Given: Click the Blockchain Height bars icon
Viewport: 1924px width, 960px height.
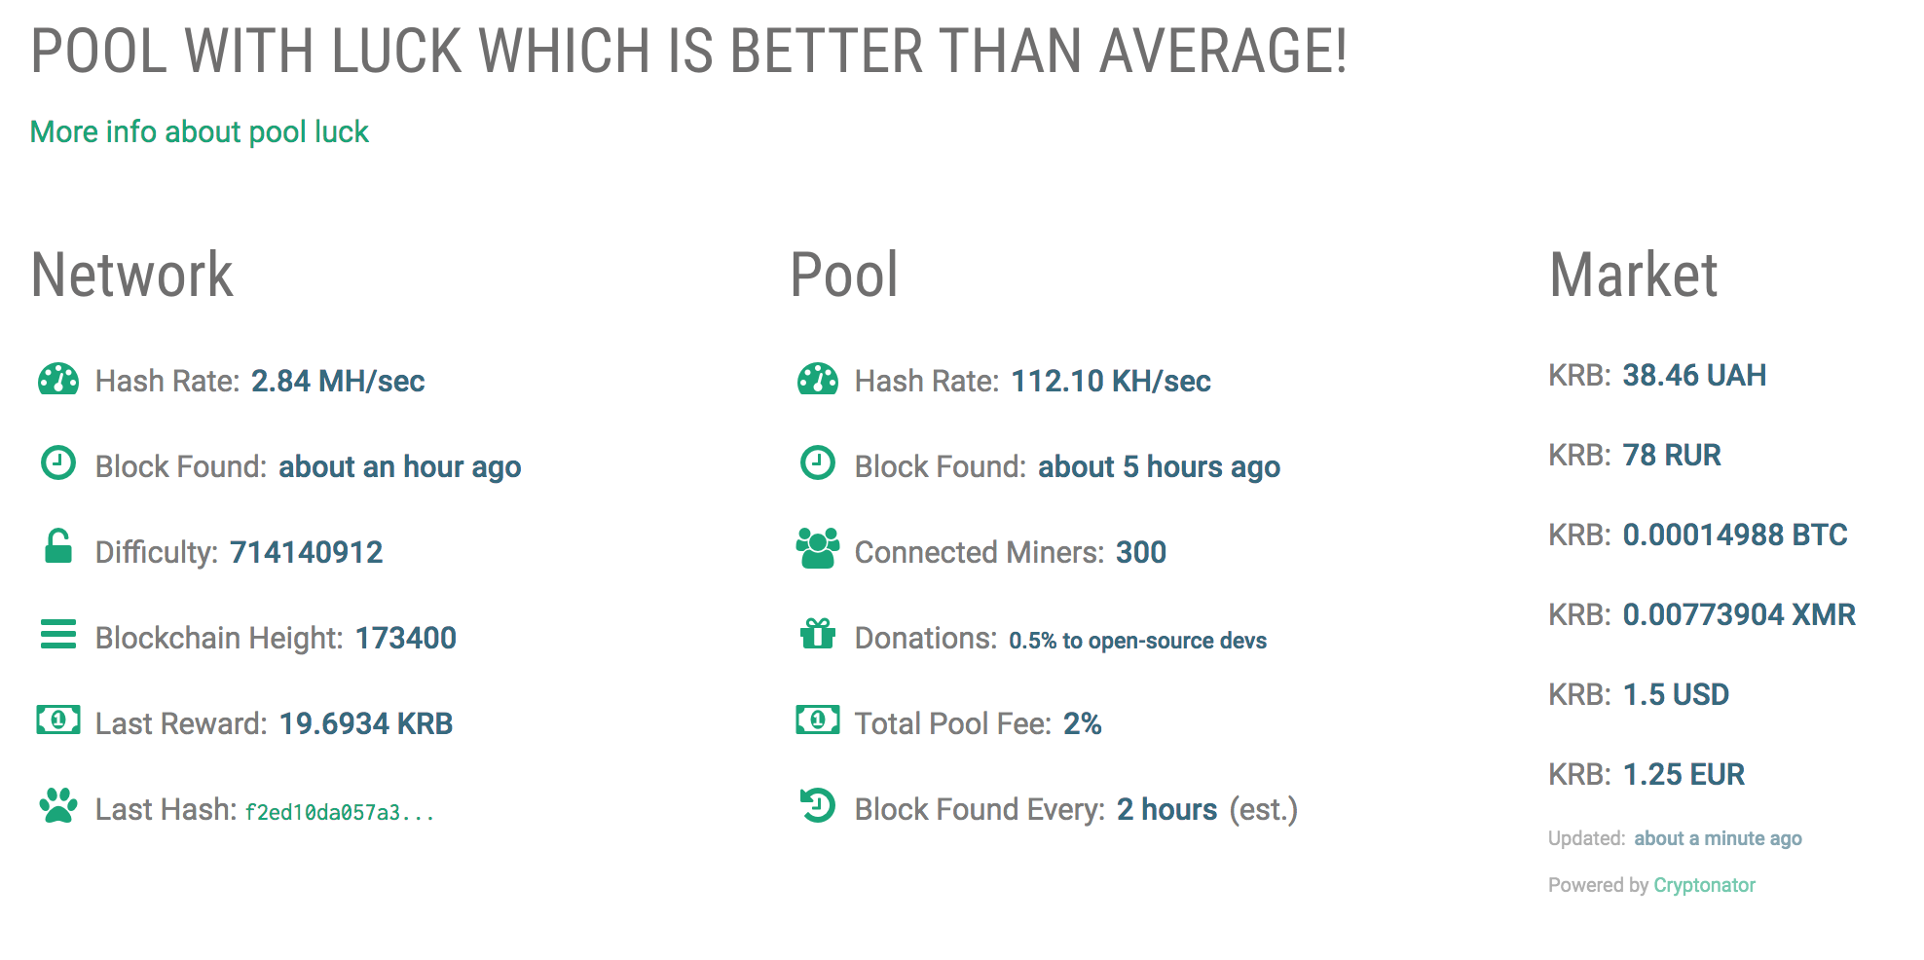Looking at the screenshot, I should point(58,634).
